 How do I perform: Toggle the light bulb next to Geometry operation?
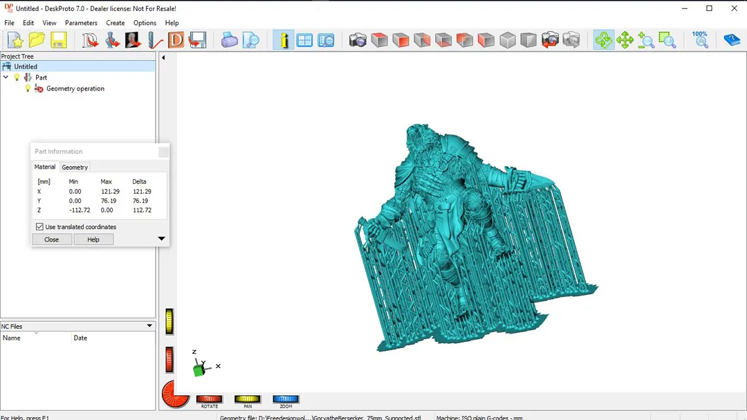[28, 88]
